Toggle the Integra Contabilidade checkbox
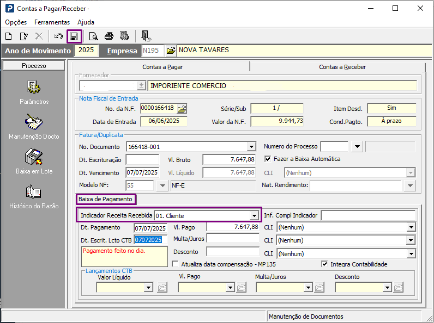Screen dimensions: 434x323 point(325,264)
